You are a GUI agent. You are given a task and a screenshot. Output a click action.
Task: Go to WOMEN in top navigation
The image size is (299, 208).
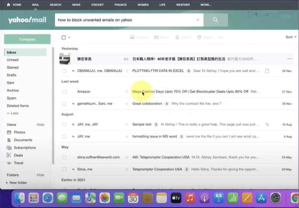pyautogui.click(x=143, y=5)
